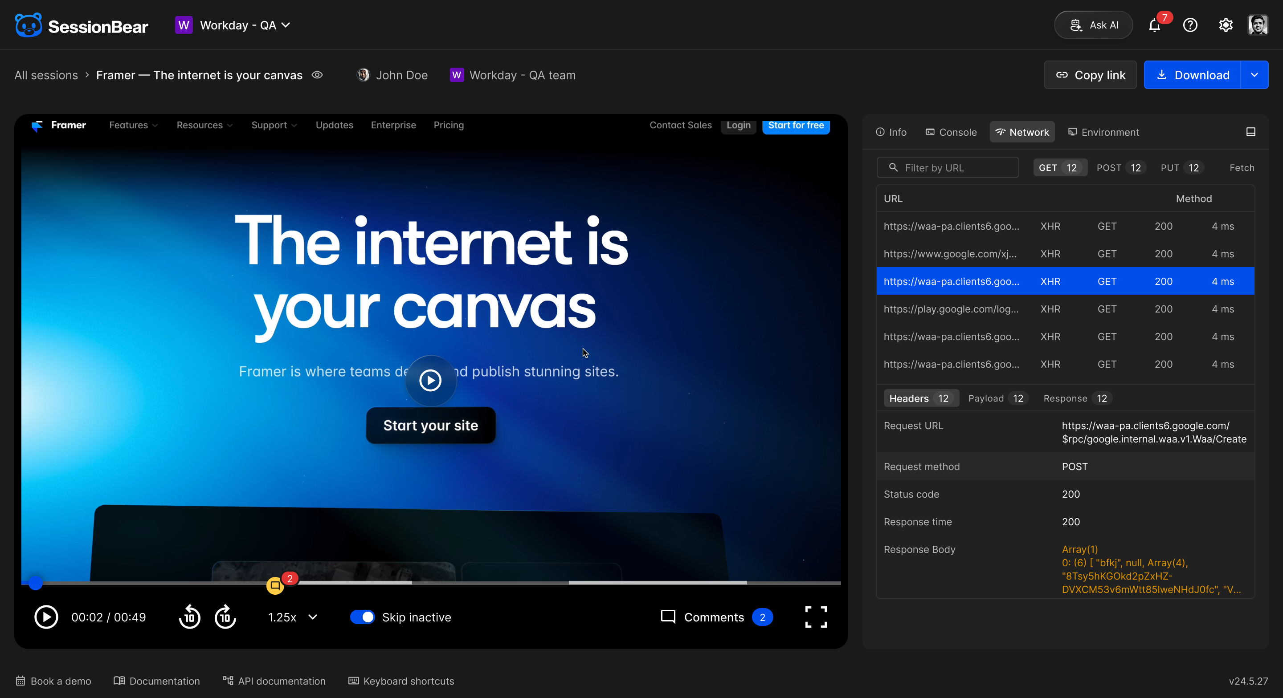Select the Headers tab

(x=920, y=398)
